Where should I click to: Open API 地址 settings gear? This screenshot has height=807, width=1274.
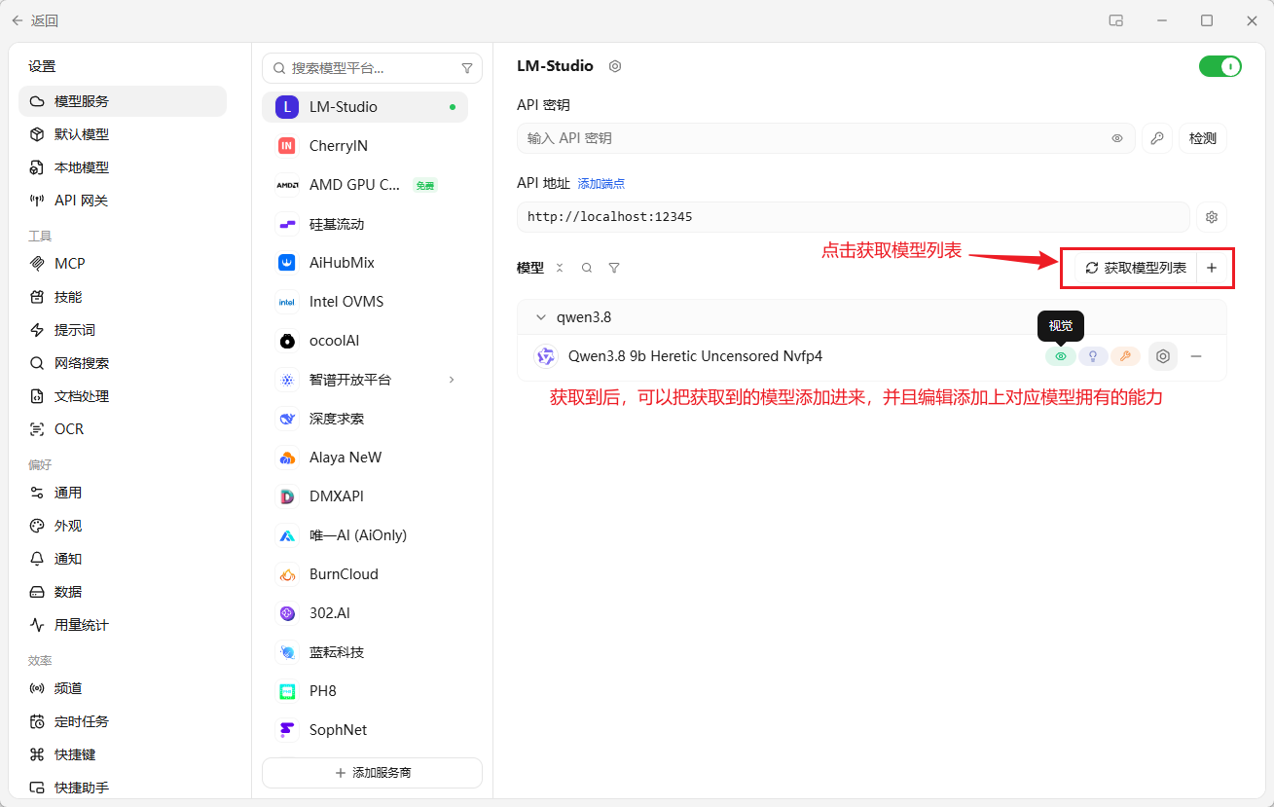pyautogui.click(x=1212, y=217)
